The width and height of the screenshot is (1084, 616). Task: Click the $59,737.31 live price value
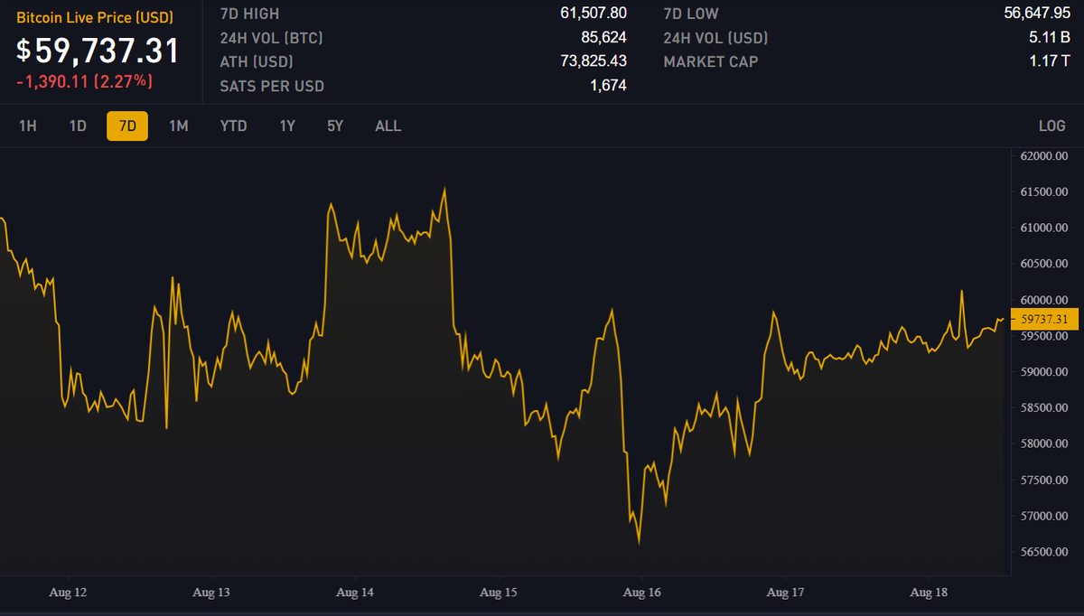(98, 51)
